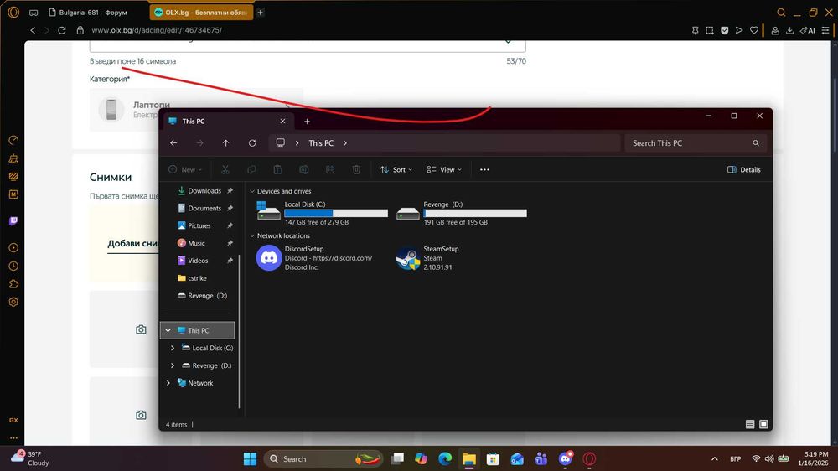838x471 pixels.
Task: Select the This PC Explorer tab
Action: click(x=227, y=122)
